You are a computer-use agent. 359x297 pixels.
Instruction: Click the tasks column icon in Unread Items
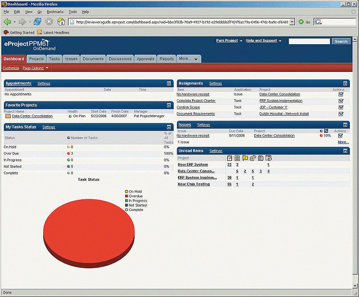229,158
